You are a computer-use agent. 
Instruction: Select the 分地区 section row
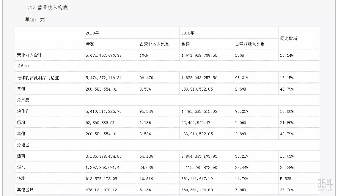point(23,145)
